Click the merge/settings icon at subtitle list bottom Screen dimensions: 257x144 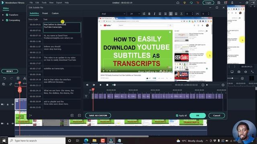tap(31, 116)
